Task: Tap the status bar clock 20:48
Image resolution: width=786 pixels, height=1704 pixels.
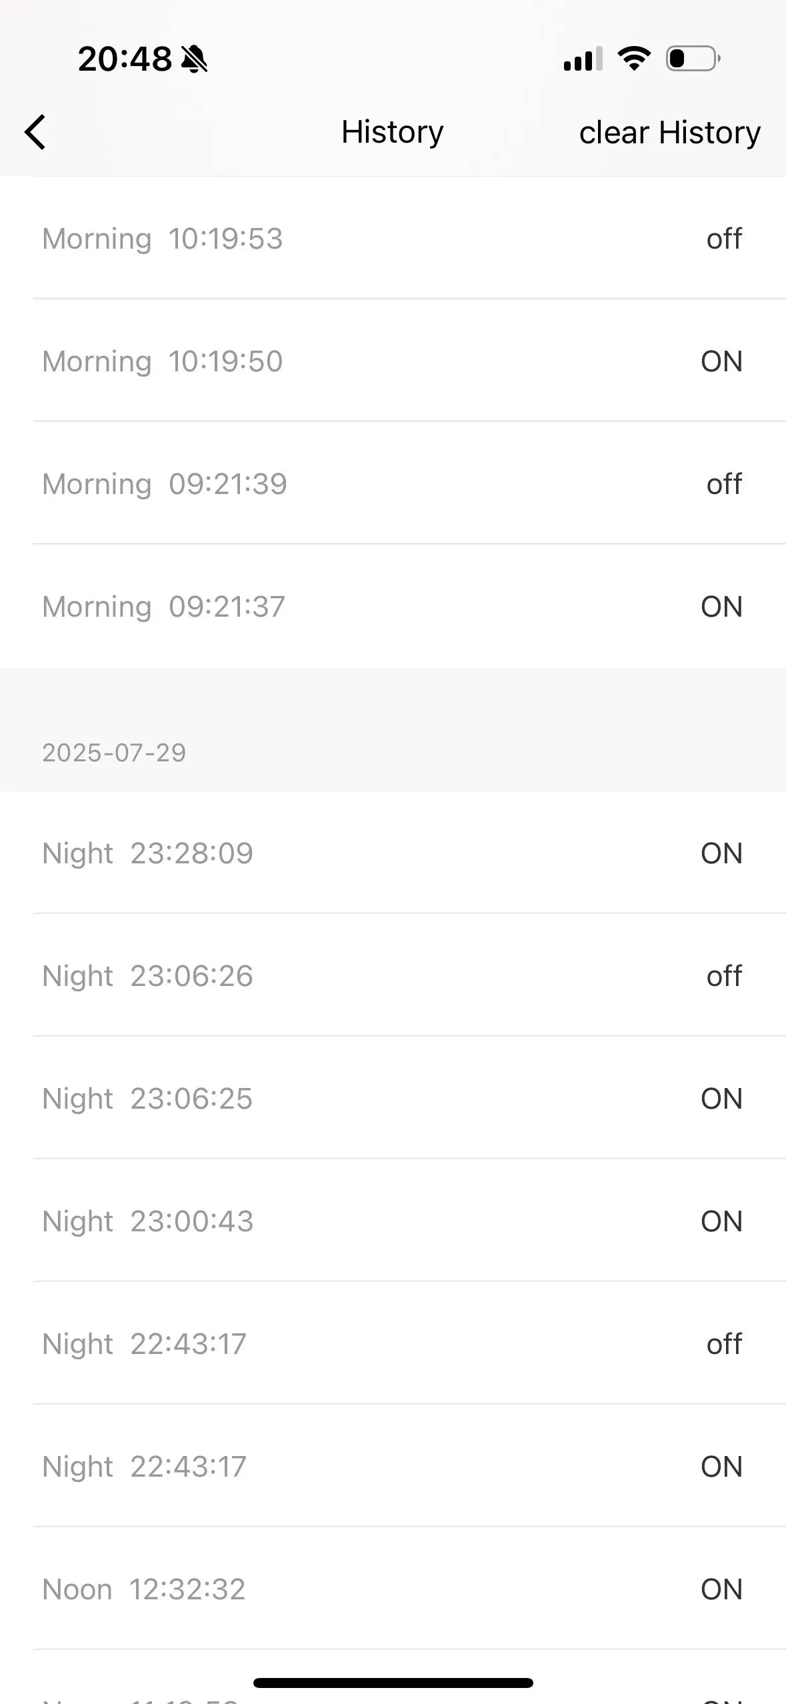Action: 125,59
